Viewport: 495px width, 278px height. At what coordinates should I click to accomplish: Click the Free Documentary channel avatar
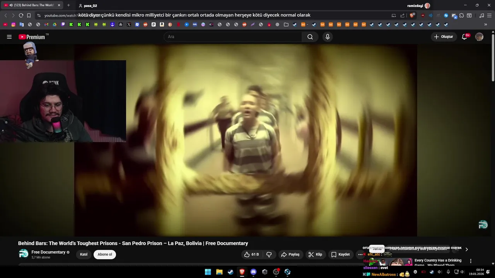(24, 254)
